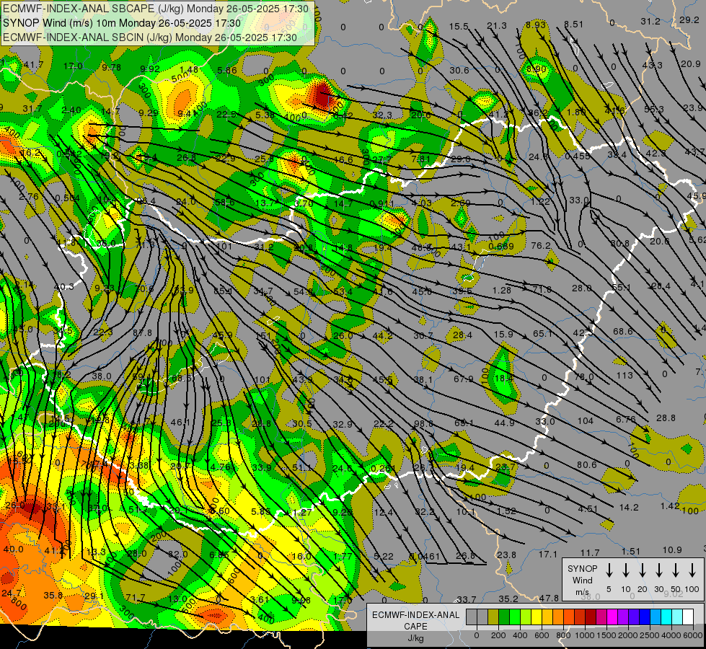The width and height of the screenshot is (706, 649).
Task: Click the 104 value on the map
Action: (x=586, y=420)
